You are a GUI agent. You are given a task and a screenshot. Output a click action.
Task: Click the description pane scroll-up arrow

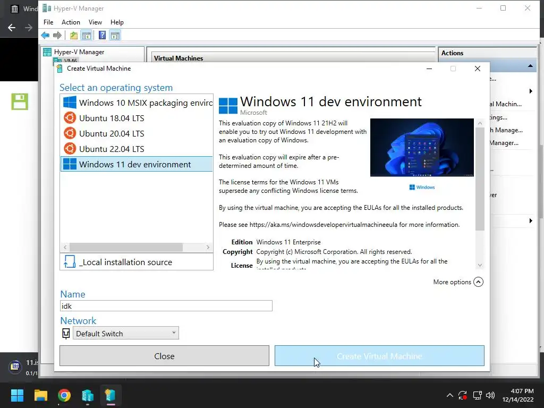(x=480, y=123)
